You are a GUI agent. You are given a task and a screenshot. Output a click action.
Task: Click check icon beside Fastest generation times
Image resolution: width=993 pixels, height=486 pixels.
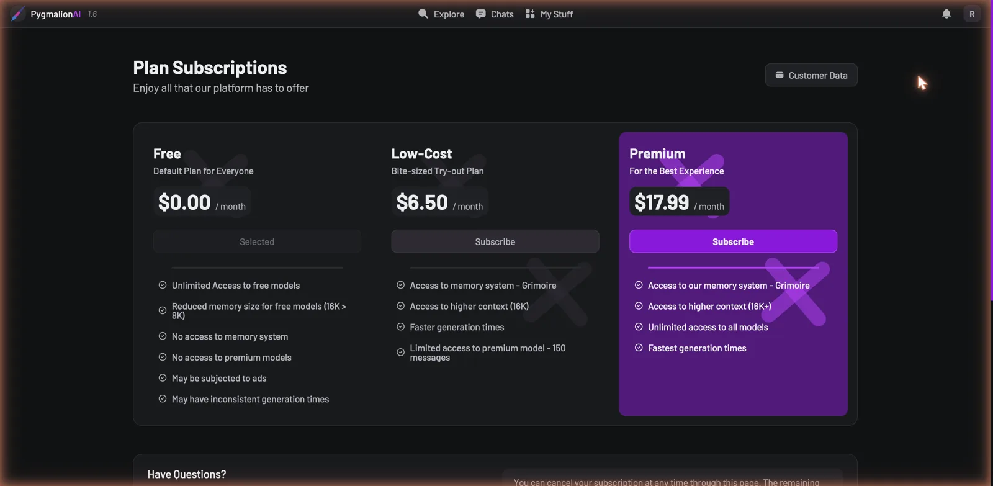click(639, 348)
